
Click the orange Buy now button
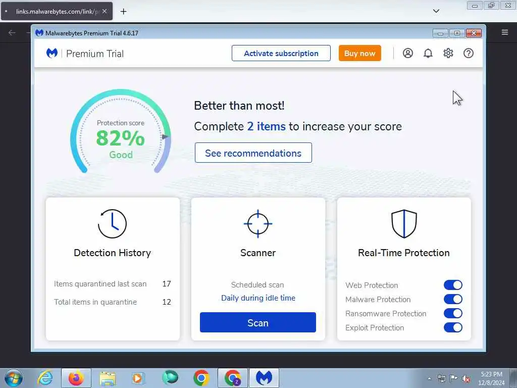(x=359, y=53)
